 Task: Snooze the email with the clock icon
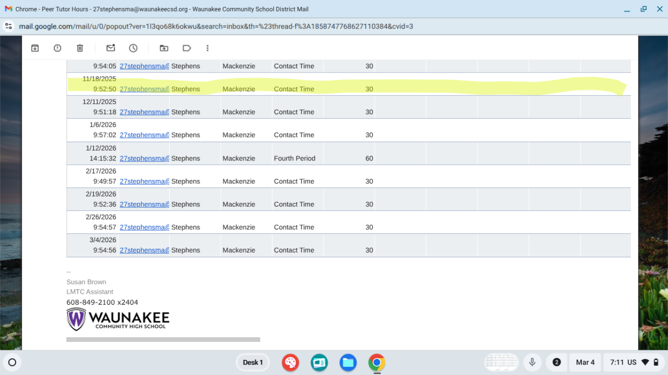(133, 48)
